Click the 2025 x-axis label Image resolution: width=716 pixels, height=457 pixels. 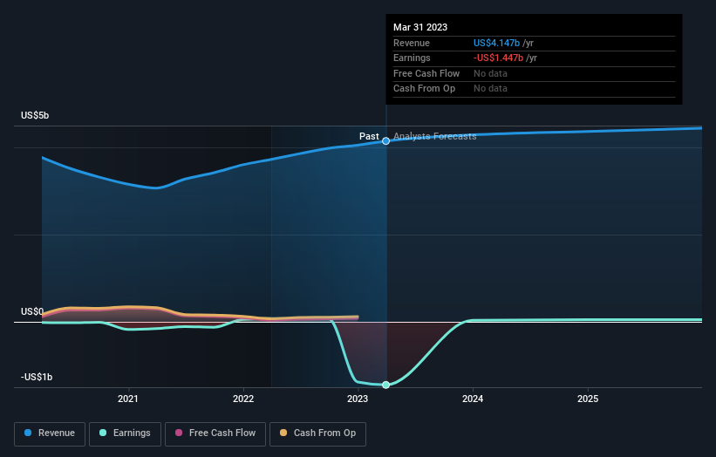[588, 399]
